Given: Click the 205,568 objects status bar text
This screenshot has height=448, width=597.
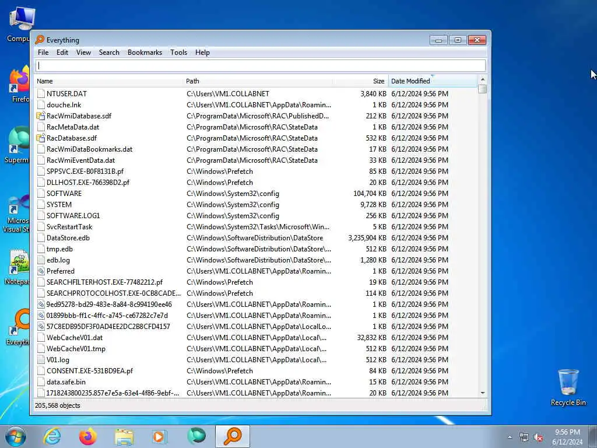Looking at the screenshot, I should pyautogui.click(x=58, y=406).
